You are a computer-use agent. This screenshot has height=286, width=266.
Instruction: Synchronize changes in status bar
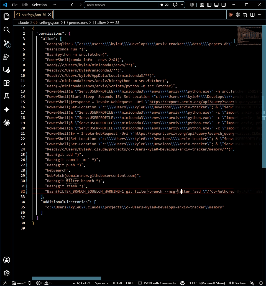coord(30,283)
